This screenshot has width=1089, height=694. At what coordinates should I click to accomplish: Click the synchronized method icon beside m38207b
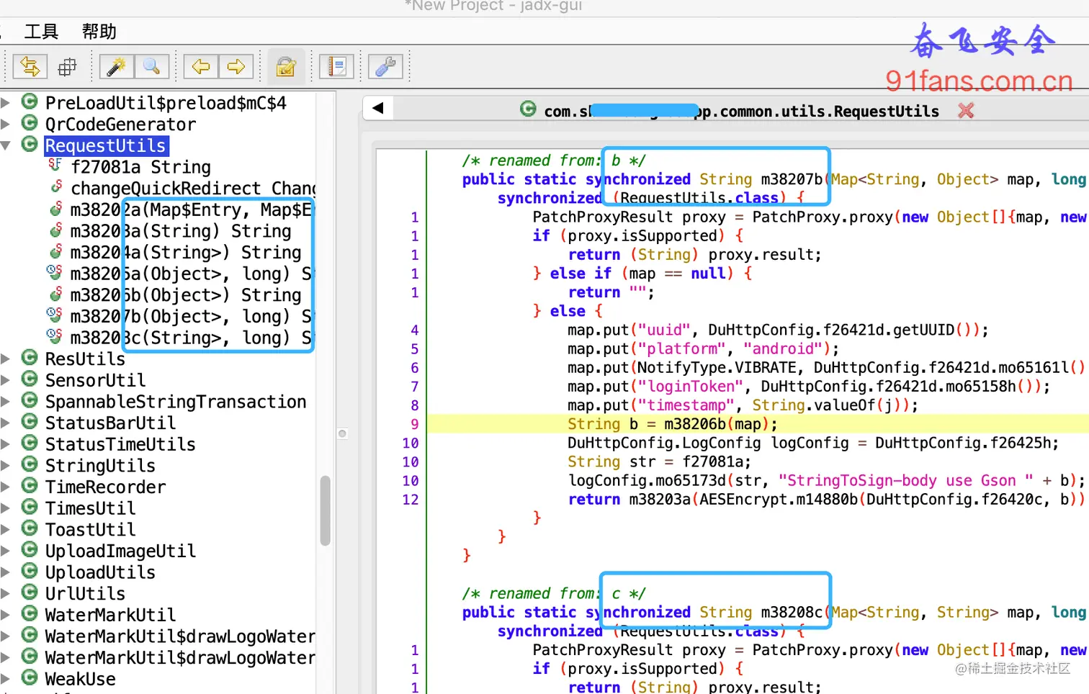tap(54, 315)
